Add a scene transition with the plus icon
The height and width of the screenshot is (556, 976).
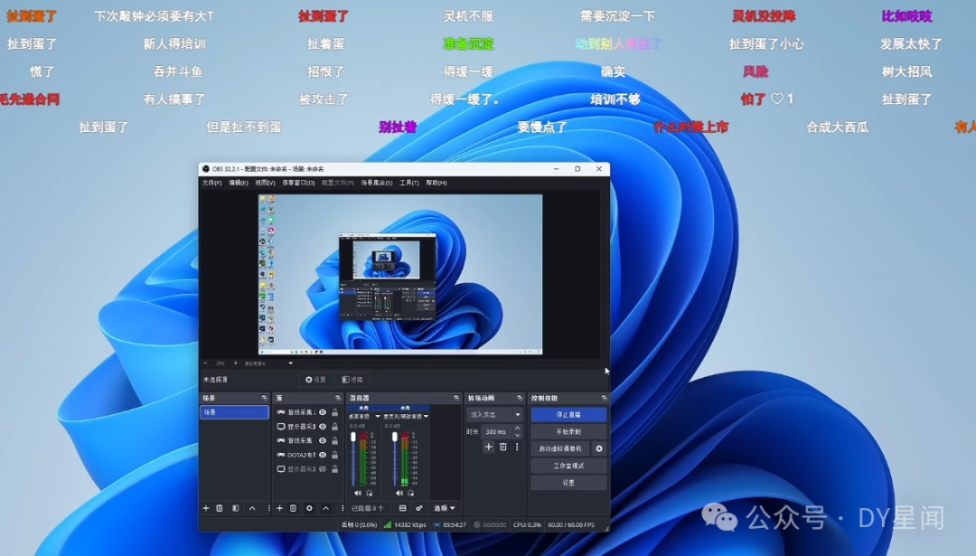489,447
